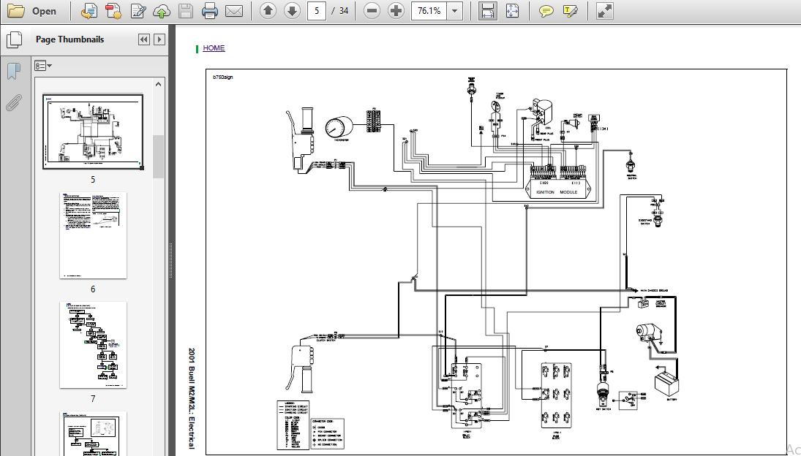Image resolution: width=801 pixels, height=456 pixels.
Task: Select page 5 thumbnail
Action: tap(93, 132)
